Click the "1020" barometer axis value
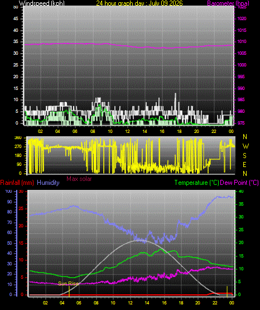The image size is (260, 310). pyautogui.click(x=242, y=18)
